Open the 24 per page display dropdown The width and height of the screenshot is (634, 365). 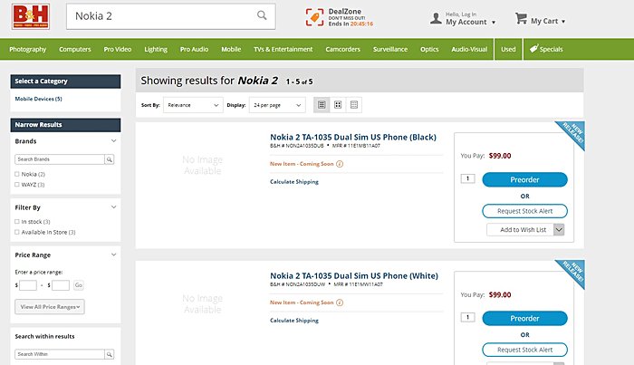(275, 105)
